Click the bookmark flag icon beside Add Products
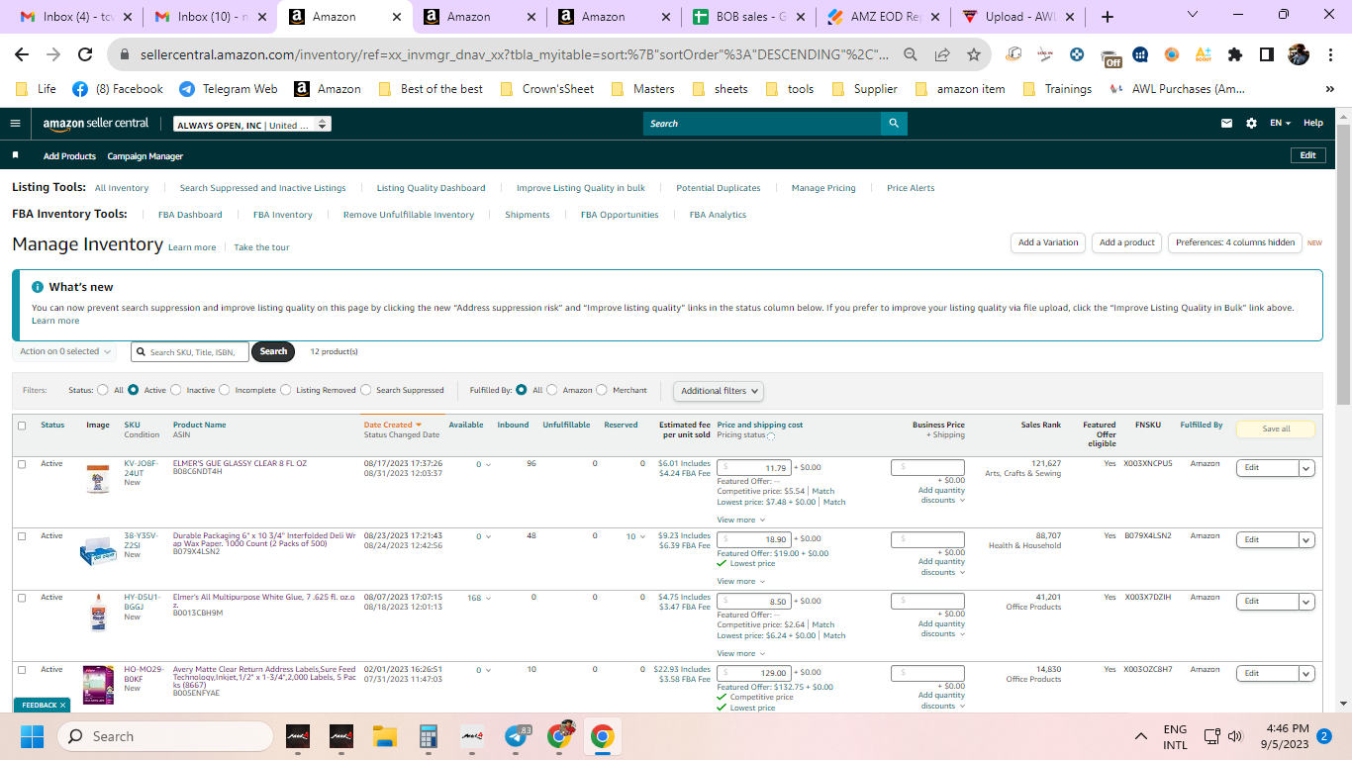The image size is (1352, 760). 15,155
